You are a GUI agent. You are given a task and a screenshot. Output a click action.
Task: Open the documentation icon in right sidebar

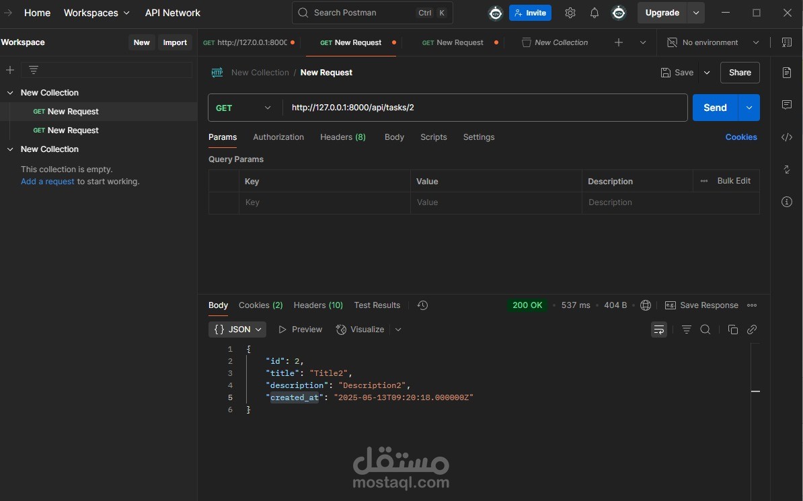787,72
